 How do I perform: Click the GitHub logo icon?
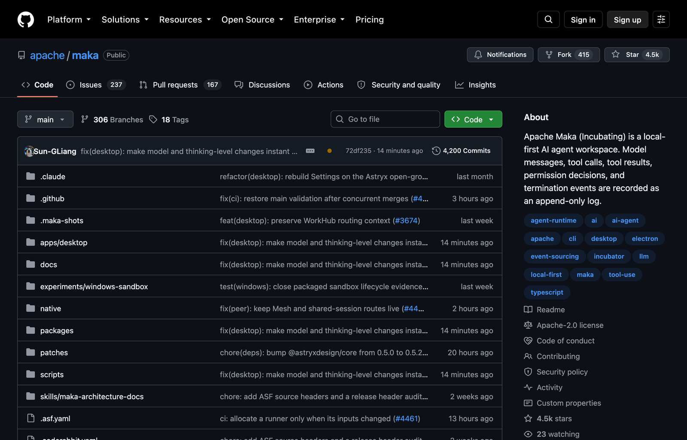coord(26,20)
